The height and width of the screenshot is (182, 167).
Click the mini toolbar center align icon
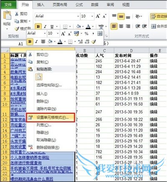tap(43, 42)
